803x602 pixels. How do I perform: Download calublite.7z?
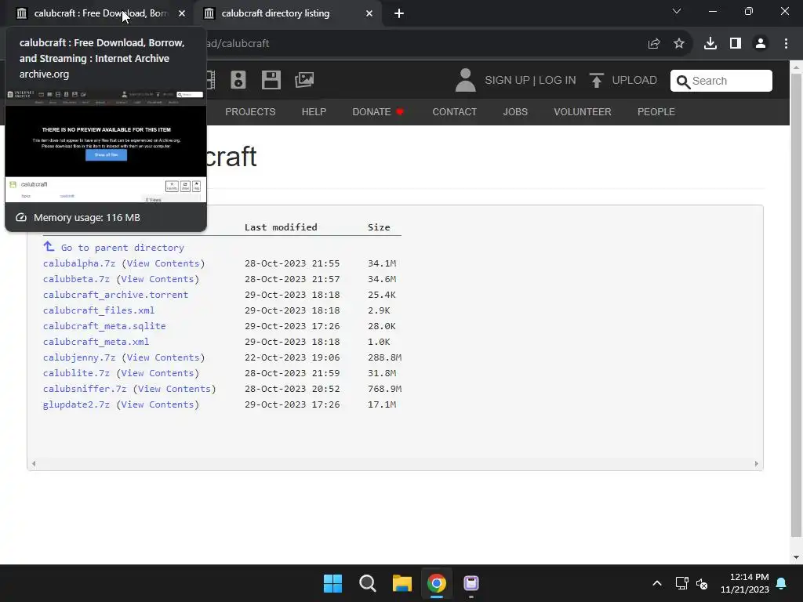pyautogui.click(x=76, y=373)
